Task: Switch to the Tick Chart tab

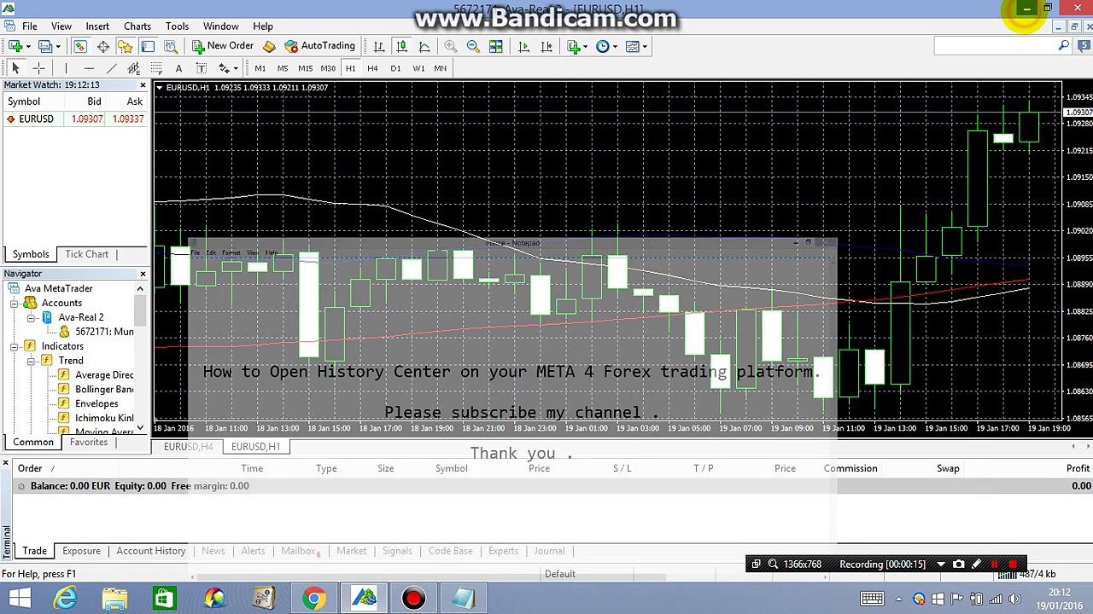Action: pyautogui.click(x=87, y=254)
